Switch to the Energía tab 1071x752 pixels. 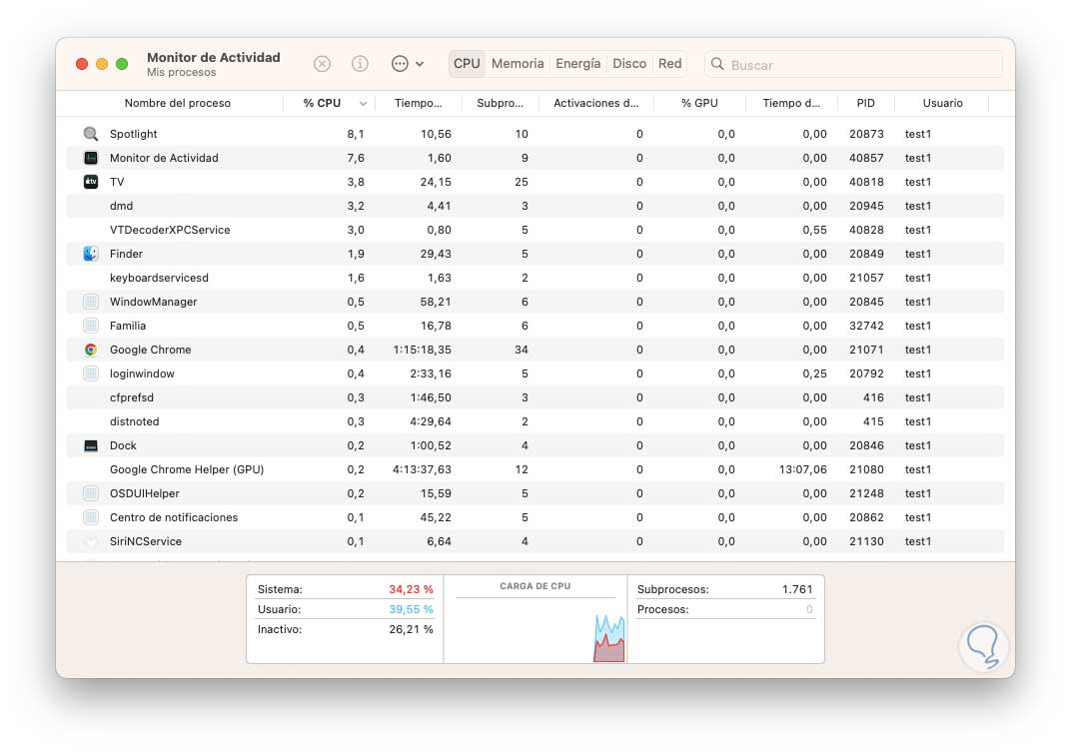point(577,64)
